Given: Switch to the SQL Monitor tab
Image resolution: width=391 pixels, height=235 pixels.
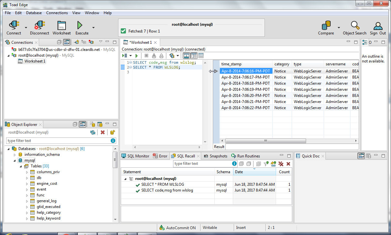Looking at the screenshot, I should pyautogui.click(x=135, y=156).
